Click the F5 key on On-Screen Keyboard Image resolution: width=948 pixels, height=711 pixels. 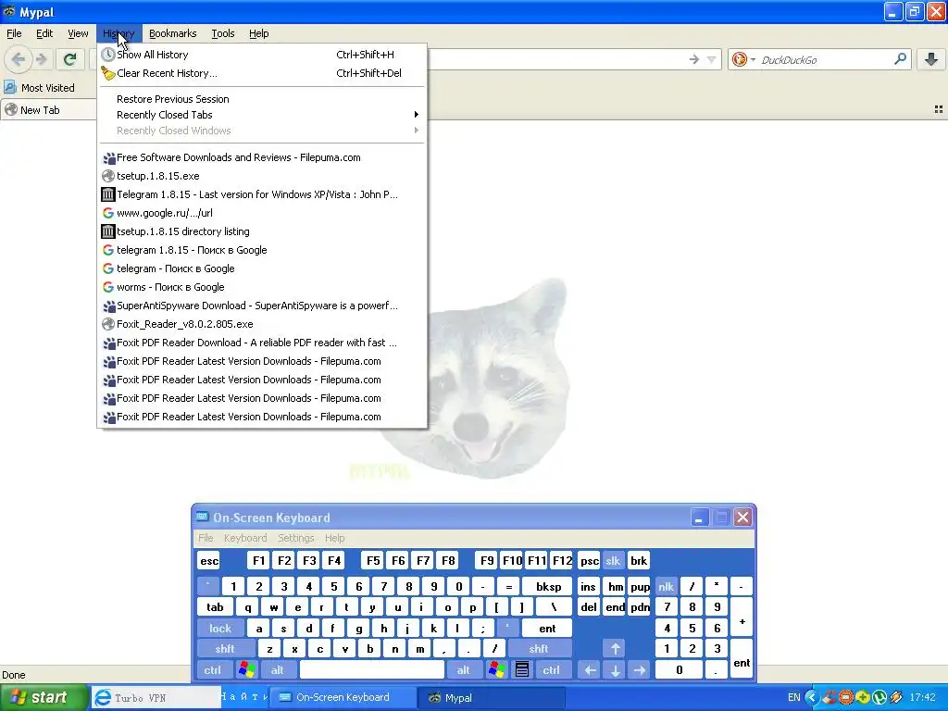click(x=373, y=561)
